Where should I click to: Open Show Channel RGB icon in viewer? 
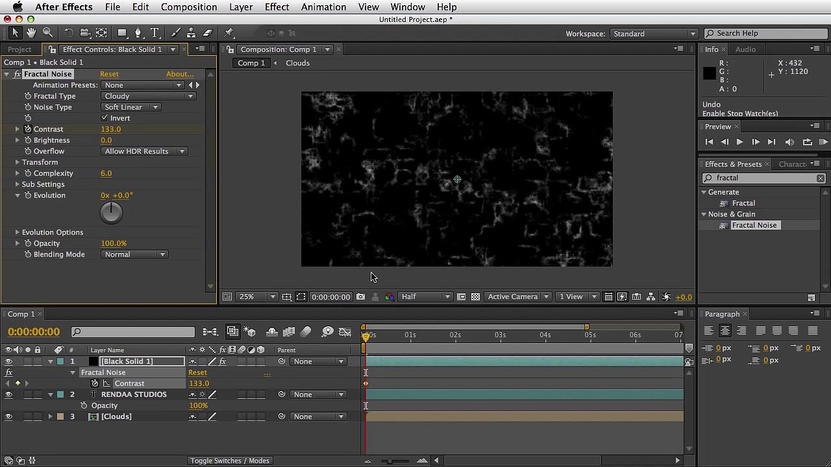389,297
